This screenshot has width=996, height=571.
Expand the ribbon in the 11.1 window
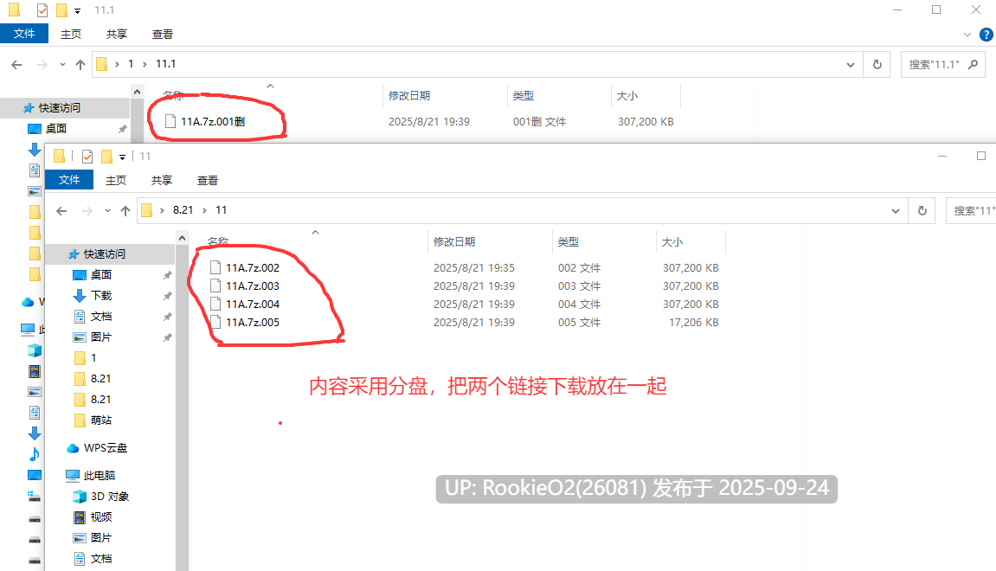click(967, 35)
